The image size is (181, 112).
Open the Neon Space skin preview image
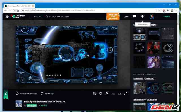click(x=67, y=54)
